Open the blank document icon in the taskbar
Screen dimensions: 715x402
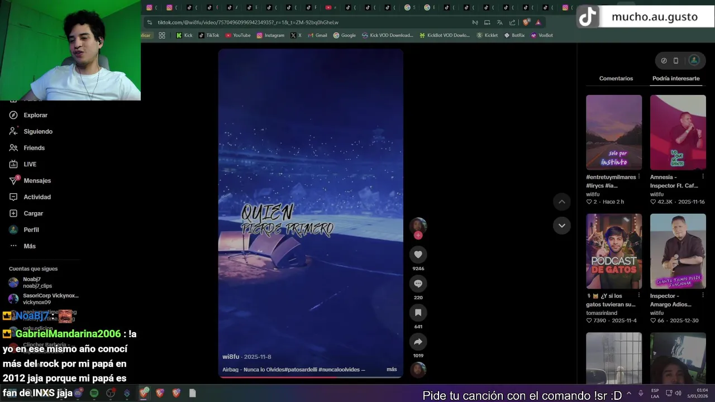click(192, 393)
